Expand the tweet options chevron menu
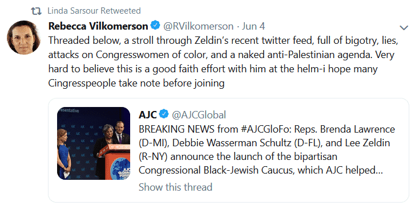 [x=404, y=27]
